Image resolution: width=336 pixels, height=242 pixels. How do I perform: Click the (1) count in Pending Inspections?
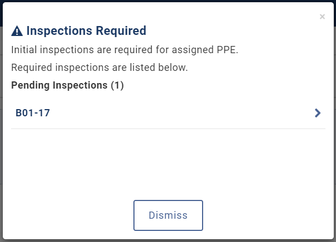coord(117,85)
